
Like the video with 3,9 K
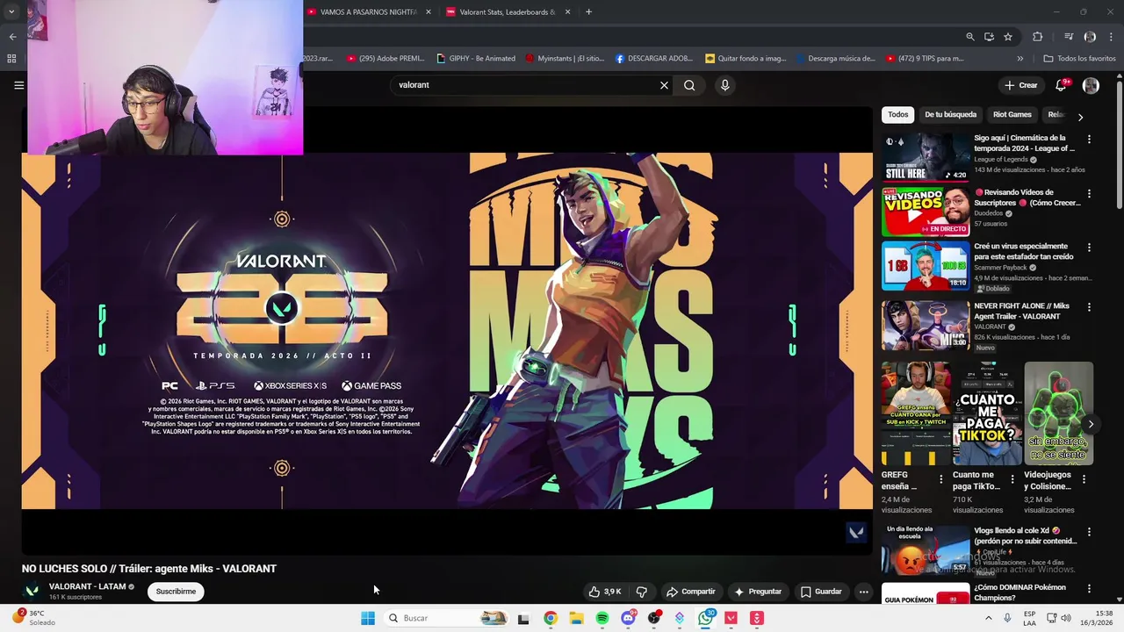tap(605, 592)
